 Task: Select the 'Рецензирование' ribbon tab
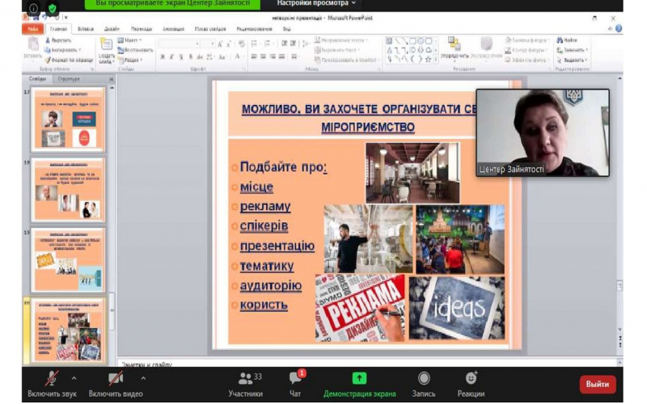point(254,29)
